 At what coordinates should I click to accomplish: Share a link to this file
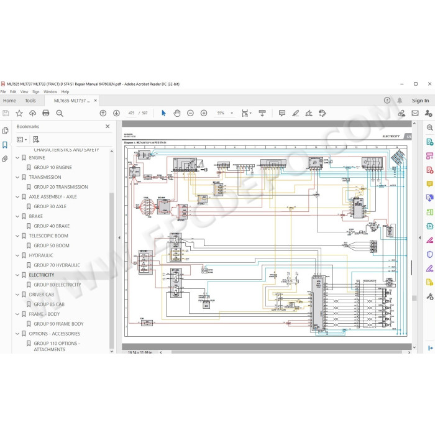401,113
